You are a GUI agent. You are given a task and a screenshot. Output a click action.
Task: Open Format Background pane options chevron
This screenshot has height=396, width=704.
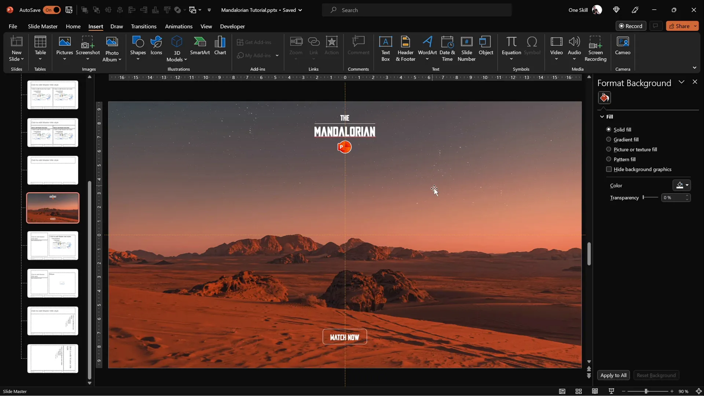[681, 82]
